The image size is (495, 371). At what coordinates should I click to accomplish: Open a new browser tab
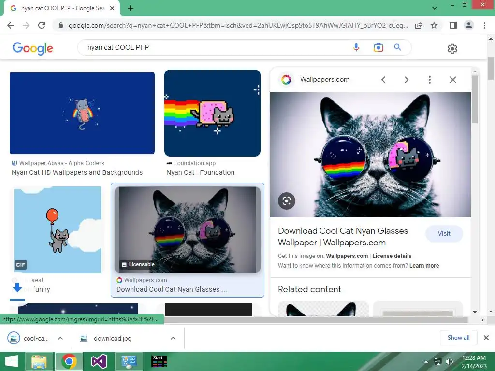131,8
